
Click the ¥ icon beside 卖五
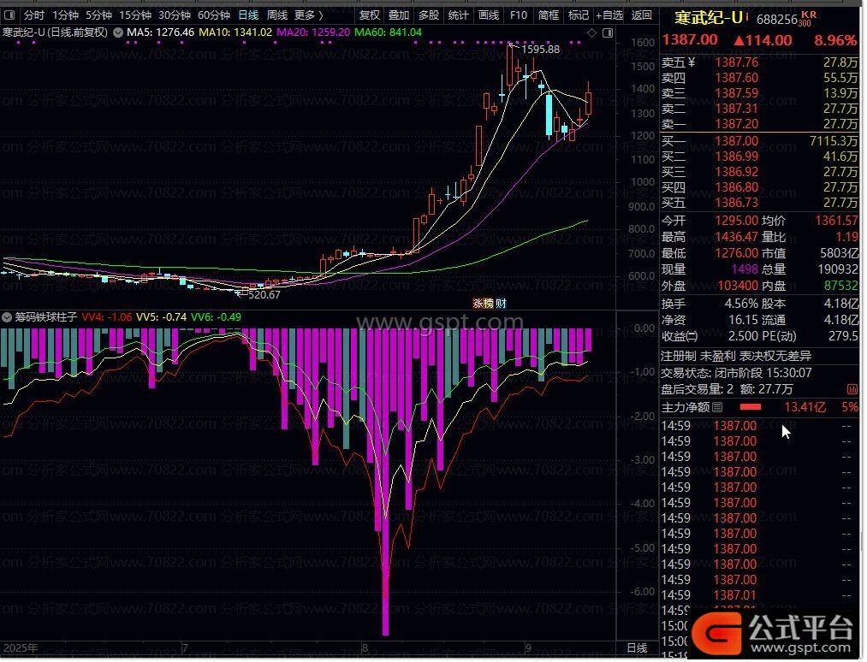692,62
